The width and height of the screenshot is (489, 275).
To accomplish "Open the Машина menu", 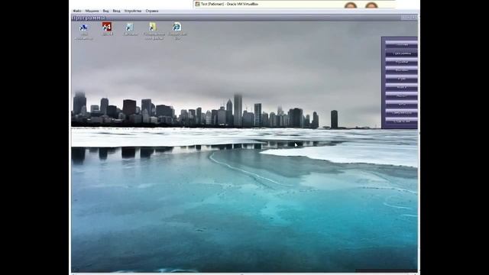I will (x=92, y=11).
